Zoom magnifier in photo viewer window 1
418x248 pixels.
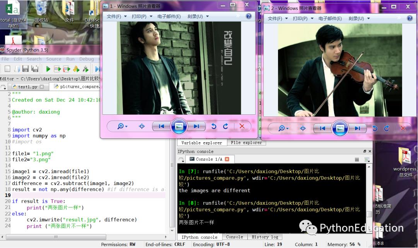pyautogui.click(x=122, y=126)
